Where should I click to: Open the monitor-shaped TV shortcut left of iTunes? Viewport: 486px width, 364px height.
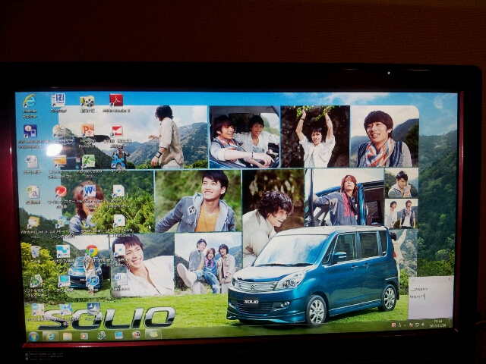pos(64,284)
